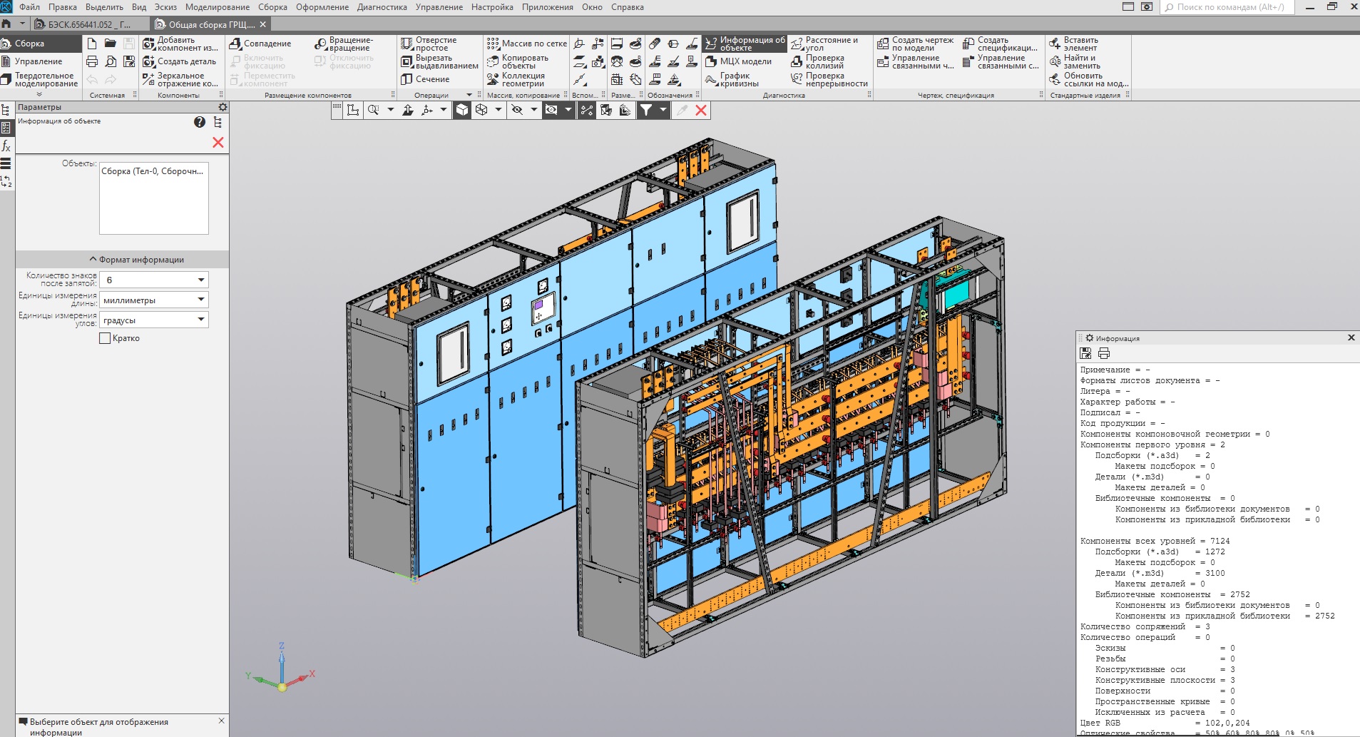Enable the 'Кратко' checkbox
This screenshot has height=737, width=1360.
(105, 338)
